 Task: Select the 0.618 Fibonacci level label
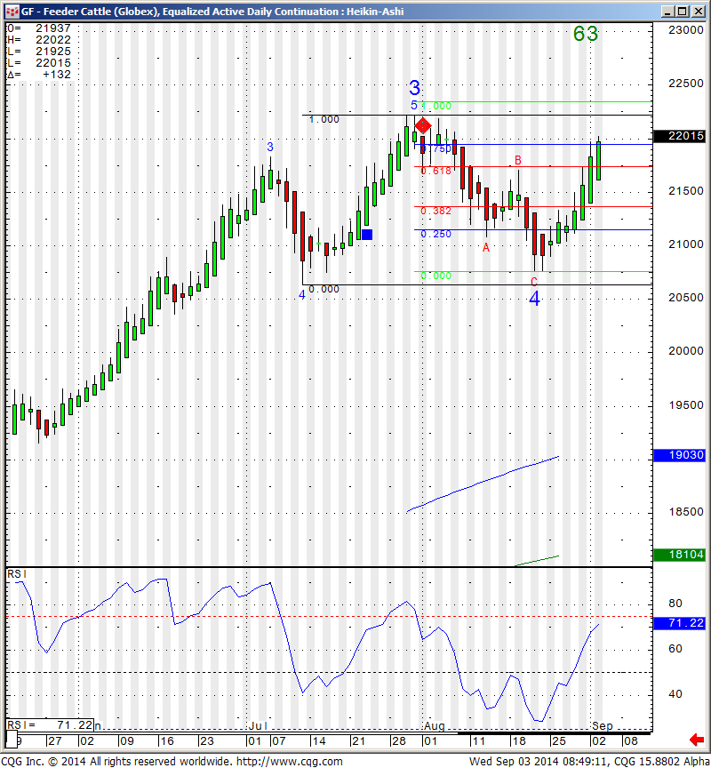435,171
